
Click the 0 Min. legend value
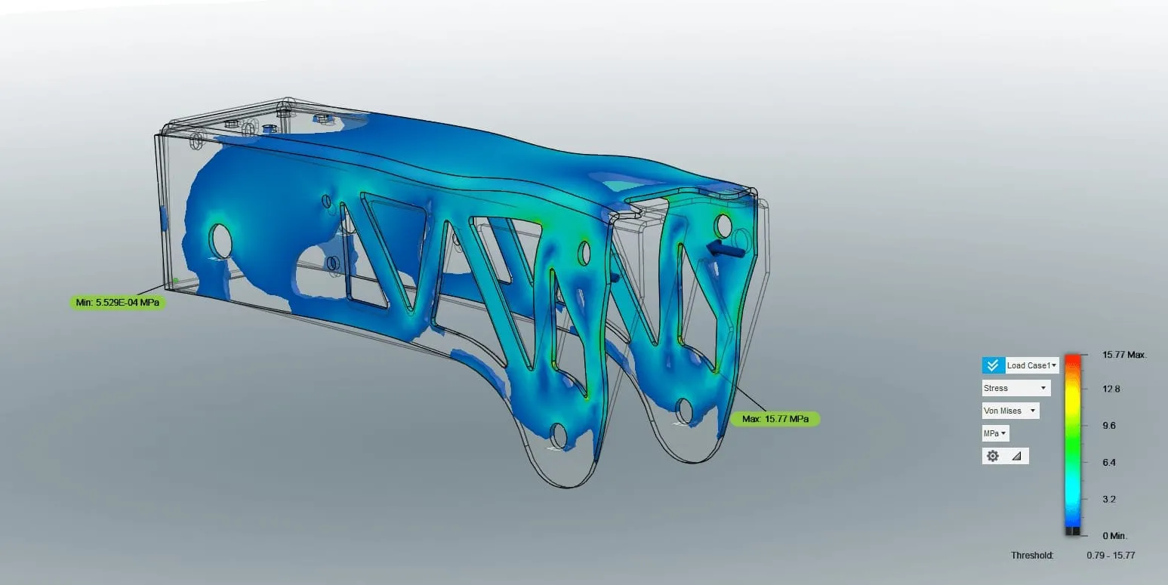pyautogui.click(x=1114, y=536)
